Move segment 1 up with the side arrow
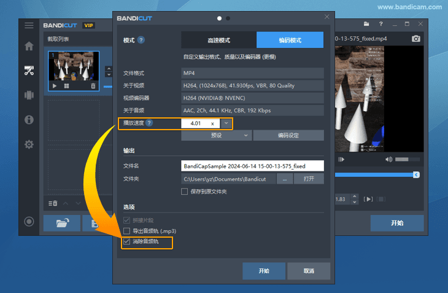This screenshot has width=448, height=293. point(109,69)
